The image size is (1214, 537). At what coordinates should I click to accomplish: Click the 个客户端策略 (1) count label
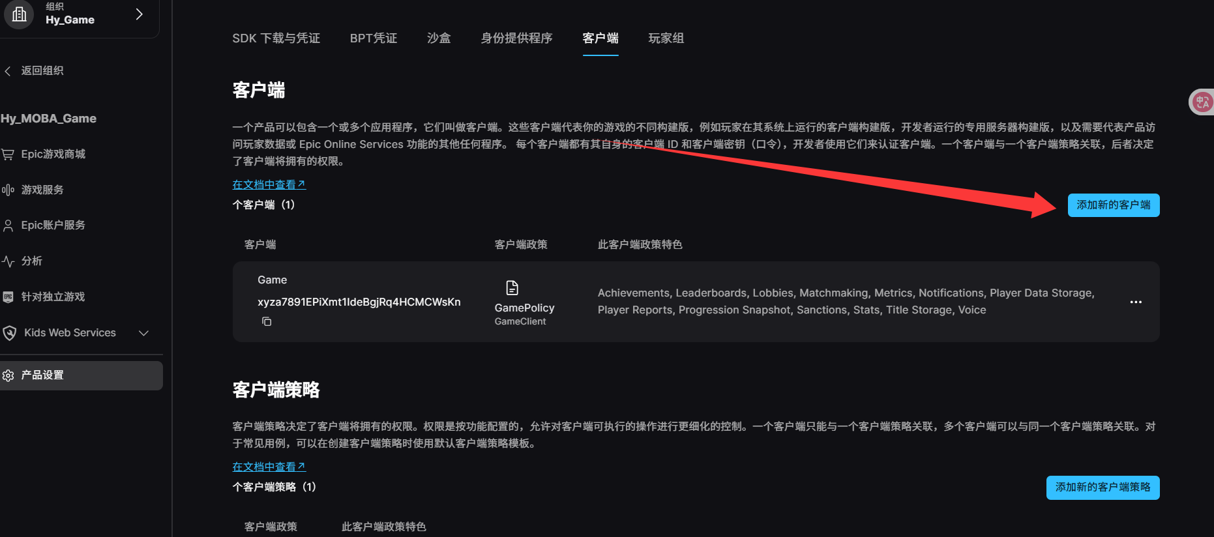click(x=274, y=487)
